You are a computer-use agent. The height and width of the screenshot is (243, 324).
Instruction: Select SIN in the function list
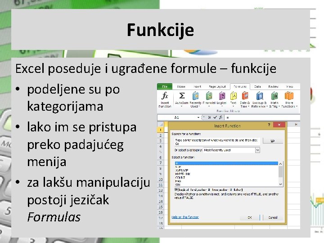pyautogui.click(x=226, y=184)
